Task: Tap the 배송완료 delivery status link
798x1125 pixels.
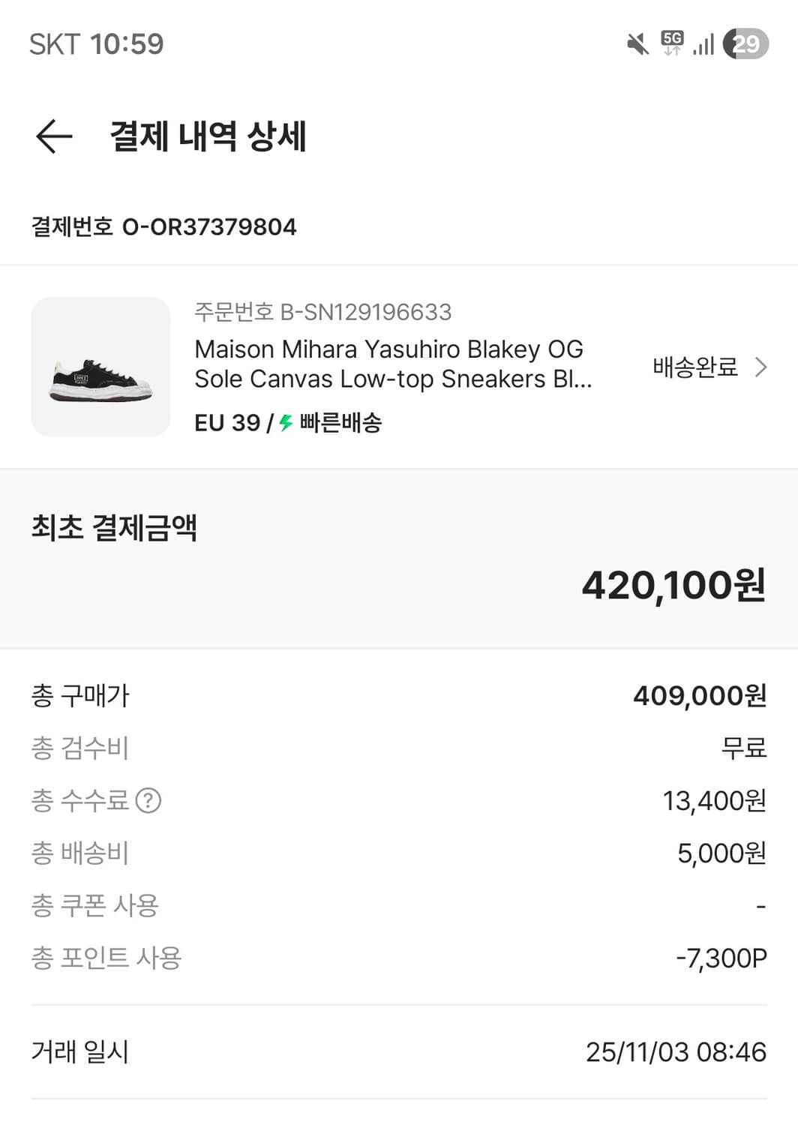Action: [x=695, y=367]
